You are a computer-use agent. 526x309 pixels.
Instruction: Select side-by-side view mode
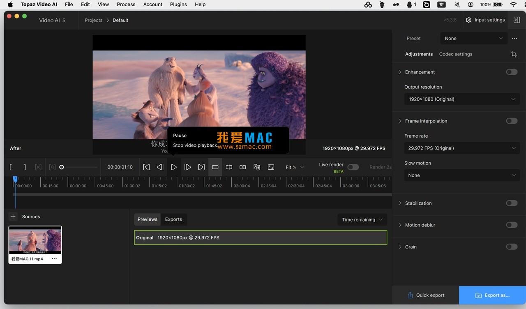(x=243, y=167)
